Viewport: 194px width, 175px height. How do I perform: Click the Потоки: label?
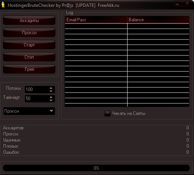pos(14,88)
